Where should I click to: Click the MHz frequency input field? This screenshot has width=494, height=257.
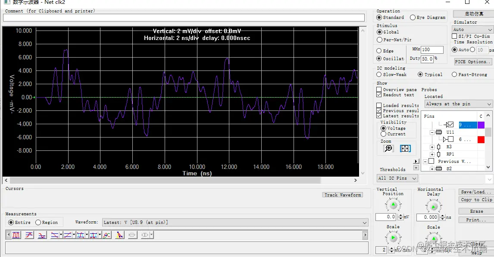click(x=432, y=49)
